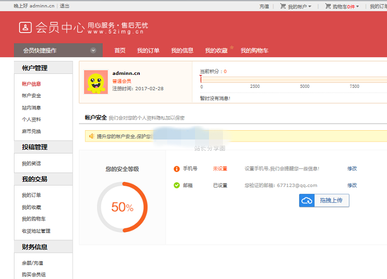Click the admin.cn username text
The image size is (387, 279).
point(126,73)
